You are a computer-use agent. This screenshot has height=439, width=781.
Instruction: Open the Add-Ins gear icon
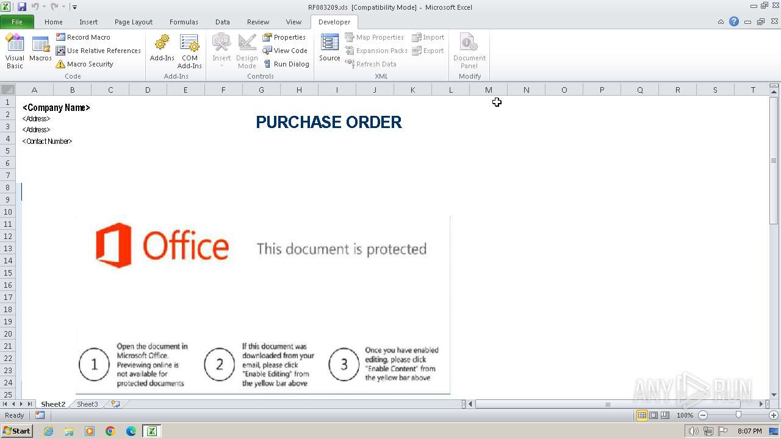[x=162, y=43]
